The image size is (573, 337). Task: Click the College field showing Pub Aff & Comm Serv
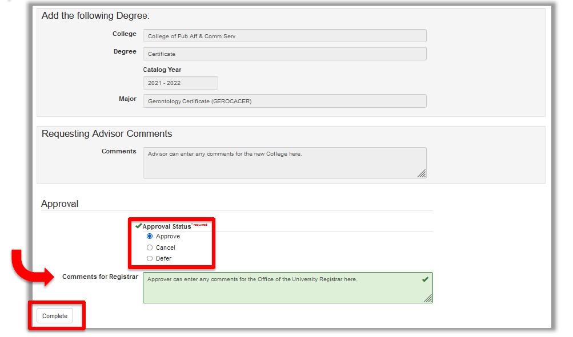point(285,36)
